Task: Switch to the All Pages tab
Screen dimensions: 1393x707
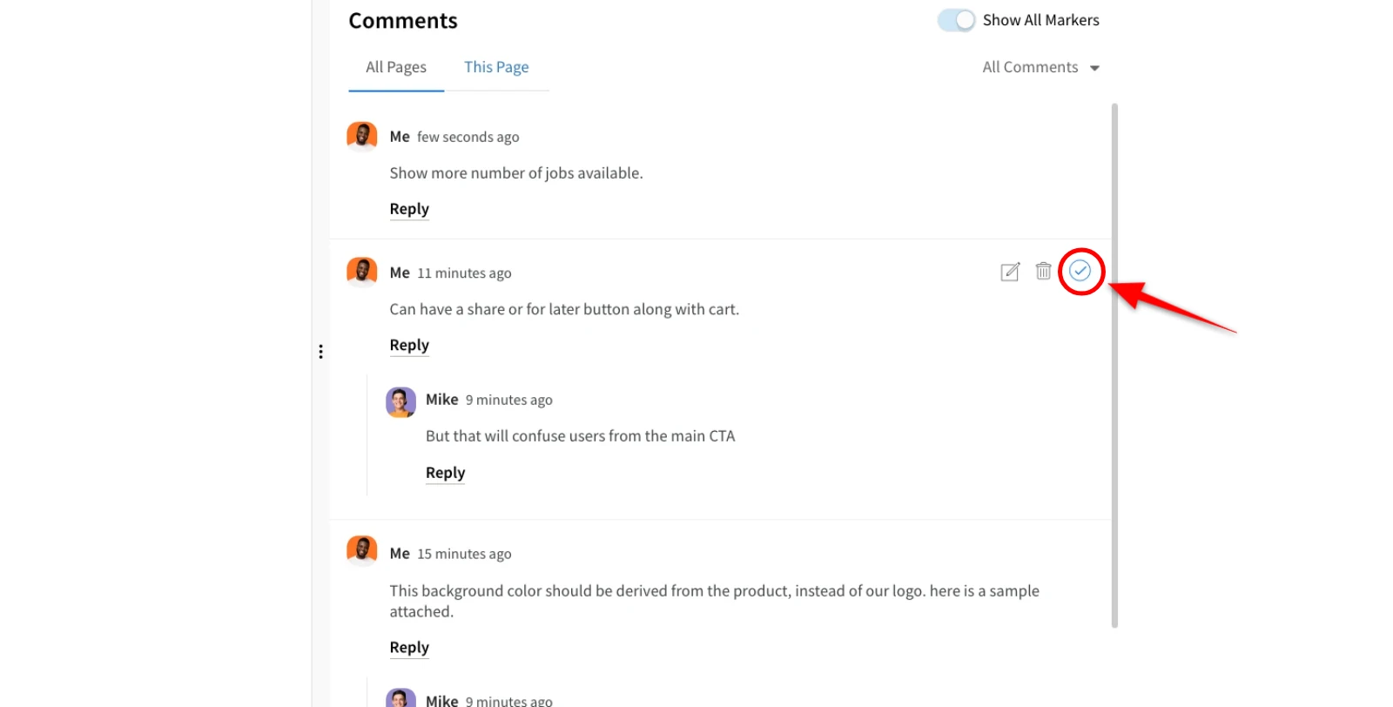Action: [x=395, y=67]
